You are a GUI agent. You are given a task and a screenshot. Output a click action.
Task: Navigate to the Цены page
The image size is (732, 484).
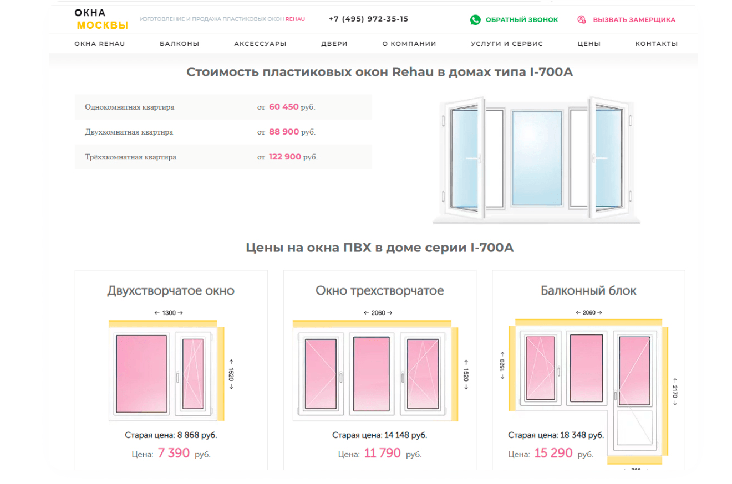click(x=589, y=44)
